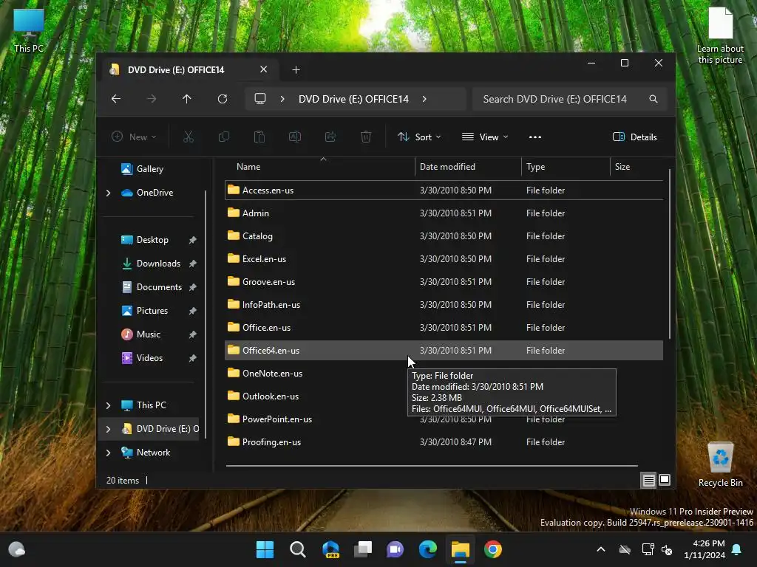
Task: Click the search magnifier icon in Explorer
Action: point(654,99)
